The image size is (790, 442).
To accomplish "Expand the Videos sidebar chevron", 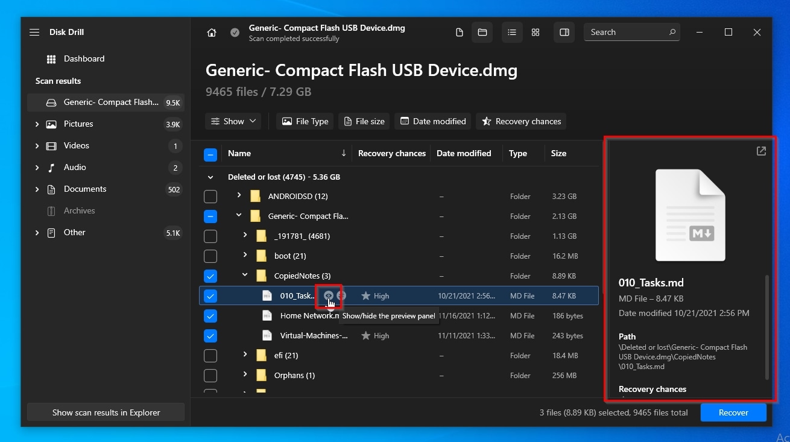I will pyautogui.click(x=37, y=146).
